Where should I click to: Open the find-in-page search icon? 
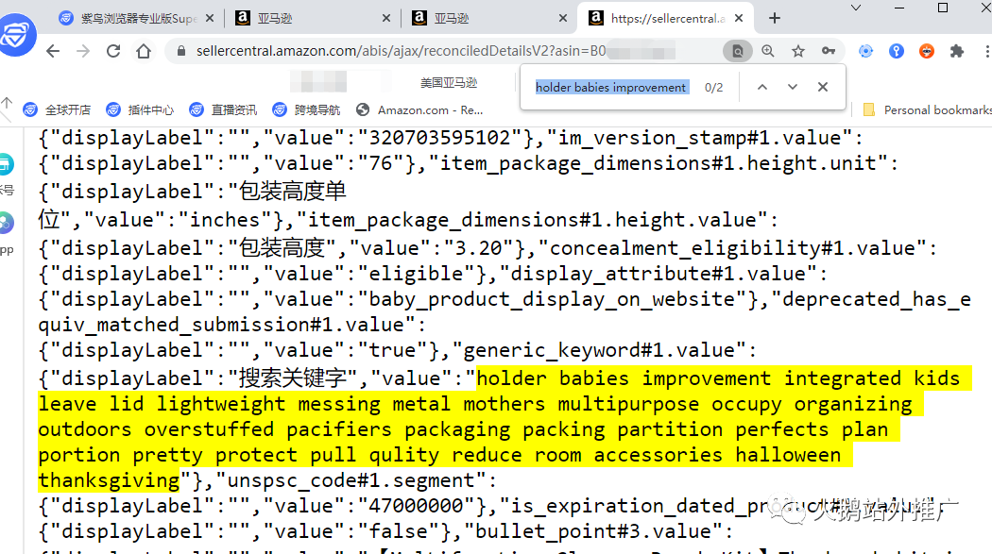point(738,51)
